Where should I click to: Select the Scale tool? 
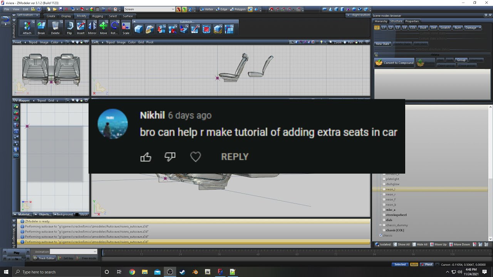point(126,28)
